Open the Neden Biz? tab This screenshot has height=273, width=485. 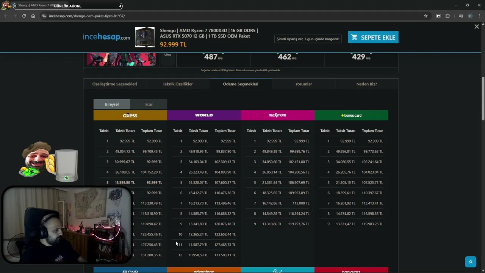click(x=367, y=84)
